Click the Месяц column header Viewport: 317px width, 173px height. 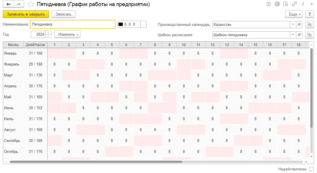13,45
